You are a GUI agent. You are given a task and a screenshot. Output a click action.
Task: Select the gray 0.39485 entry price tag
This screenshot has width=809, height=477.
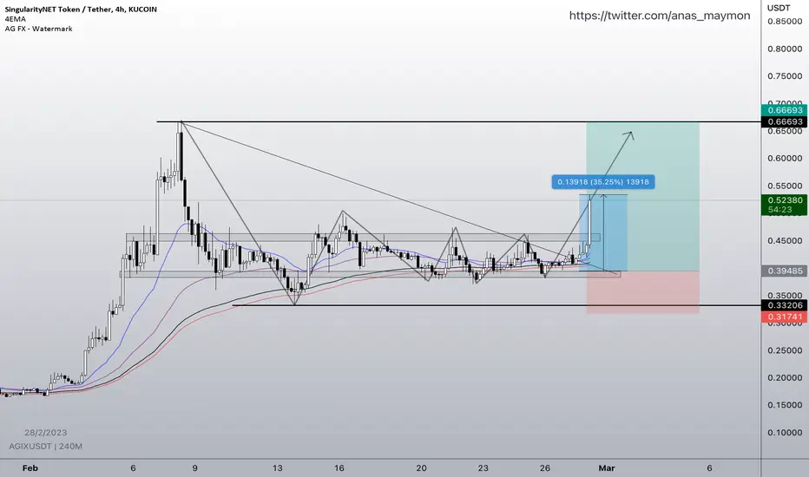784,271
